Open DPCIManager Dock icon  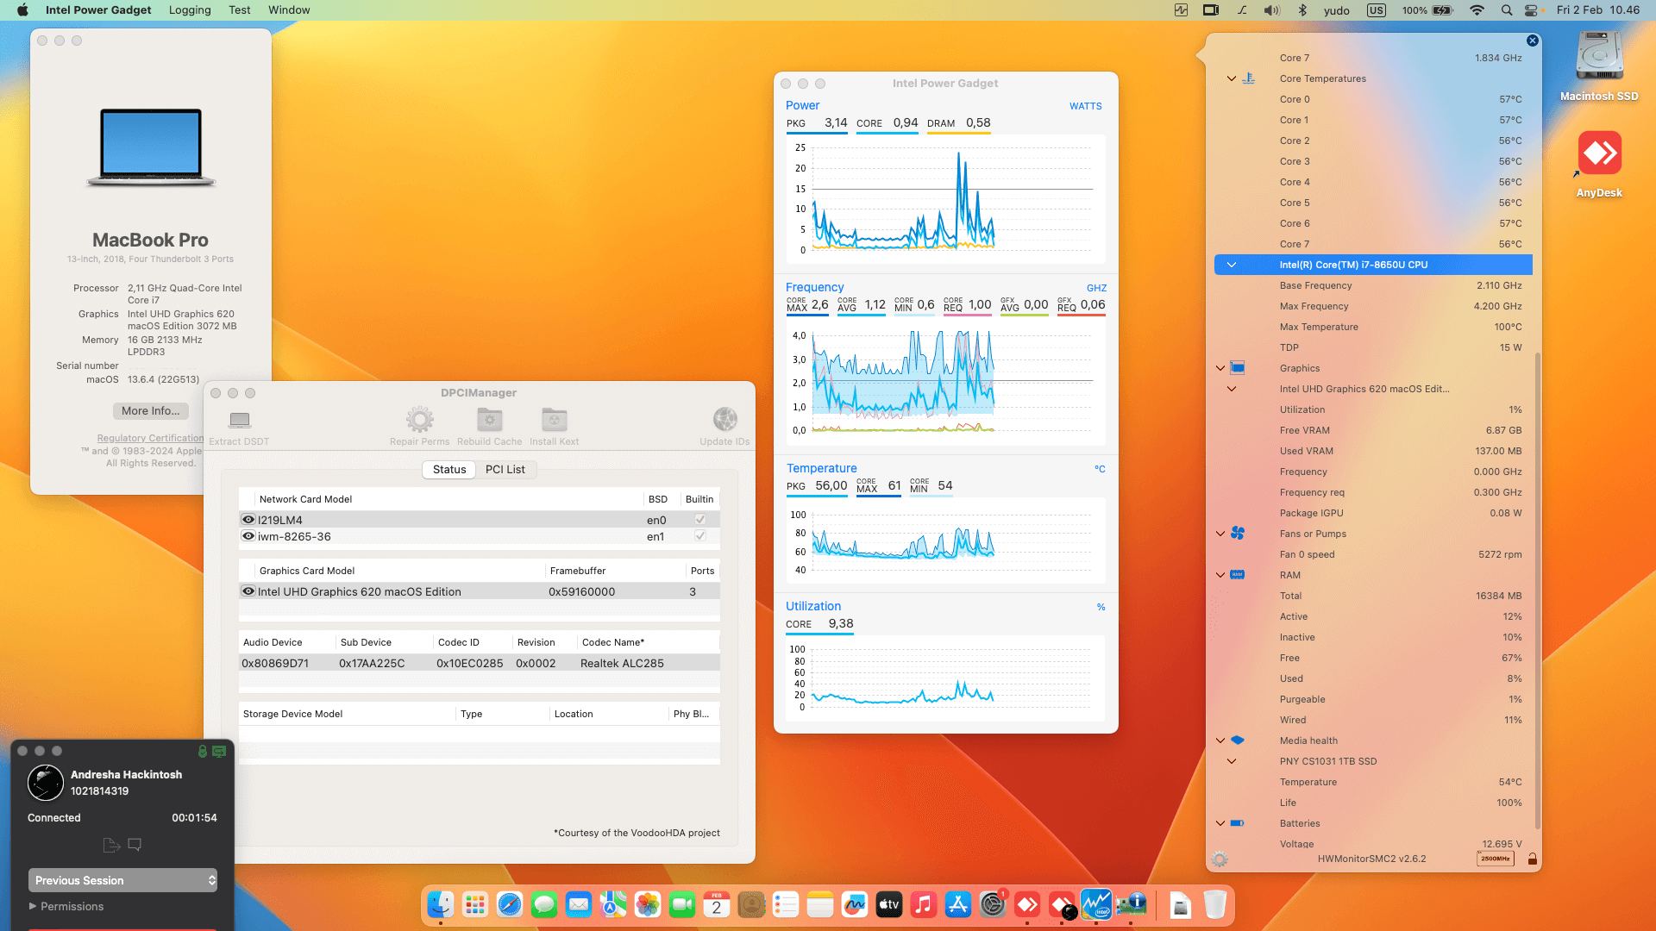point(1131,904)
